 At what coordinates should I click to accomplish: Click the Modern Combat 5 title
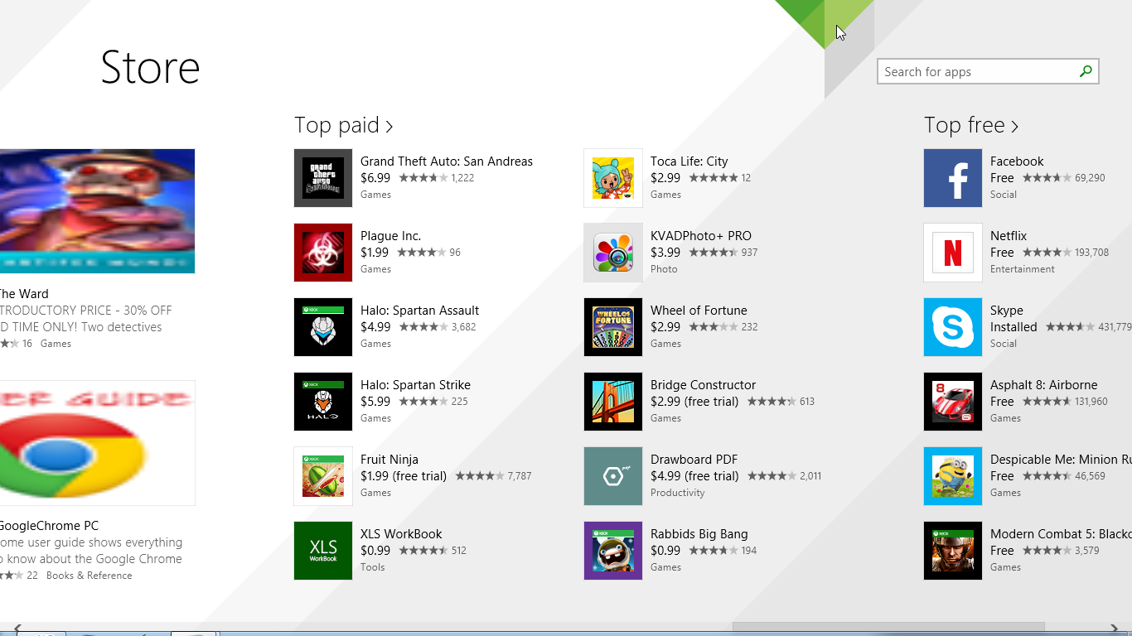[x=1061, y=534]
